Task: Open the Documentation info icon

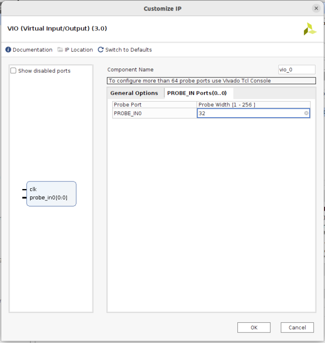Action: tap(8, 50)
